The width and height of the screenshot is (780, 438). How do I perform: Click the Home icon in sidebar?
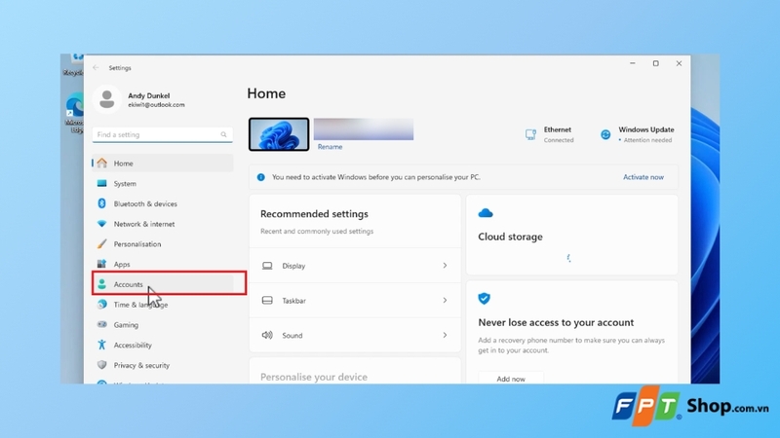[102, 163]
